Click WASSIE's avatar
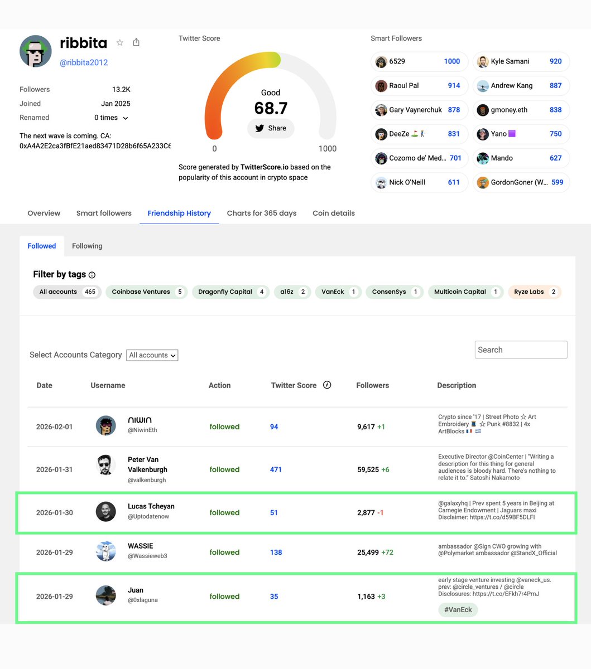The height and width of the screenshot is (669, 591). pos(106,551)
